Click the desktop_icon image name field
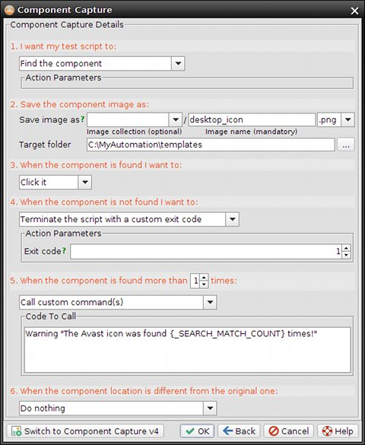365x445 pixels. 252,119
